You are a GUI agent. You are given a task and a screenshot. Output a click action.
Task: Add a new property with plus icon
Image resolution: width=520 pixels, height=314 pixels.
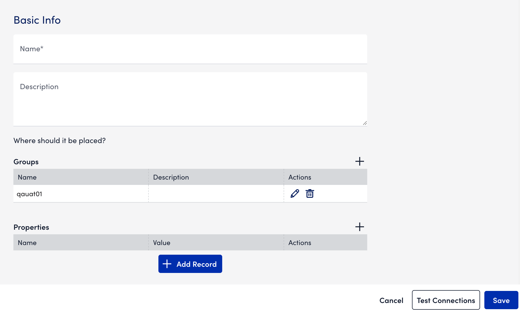coord(359,227)
